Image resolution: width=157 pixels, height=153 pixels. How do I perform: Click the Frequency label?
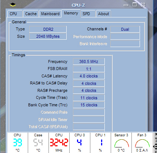(x=58, y=61)
